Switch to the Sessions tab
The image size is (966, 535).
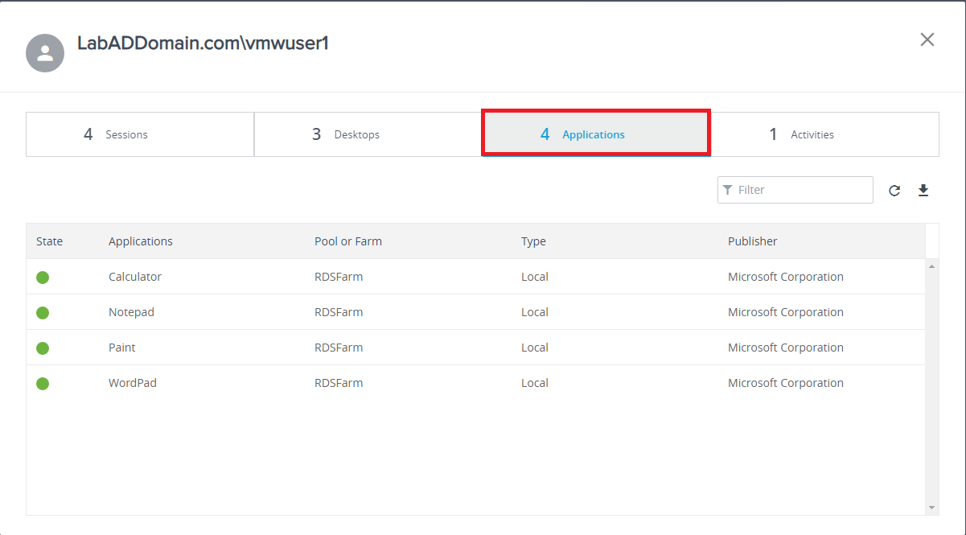pyautogui.click(x=140, y=134)
